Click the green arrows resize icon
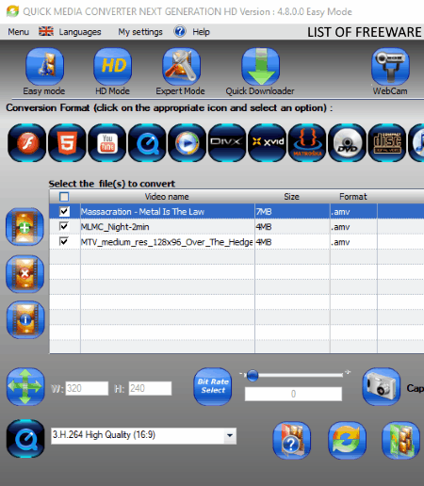 [x=25, y=386]
